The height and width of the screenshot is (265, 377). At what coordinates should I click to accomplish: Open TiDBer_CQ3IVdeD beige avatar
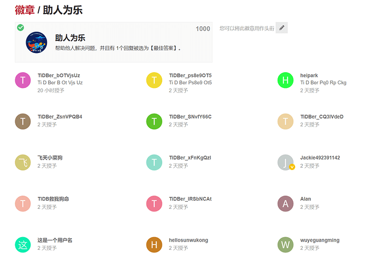(285, 121)
